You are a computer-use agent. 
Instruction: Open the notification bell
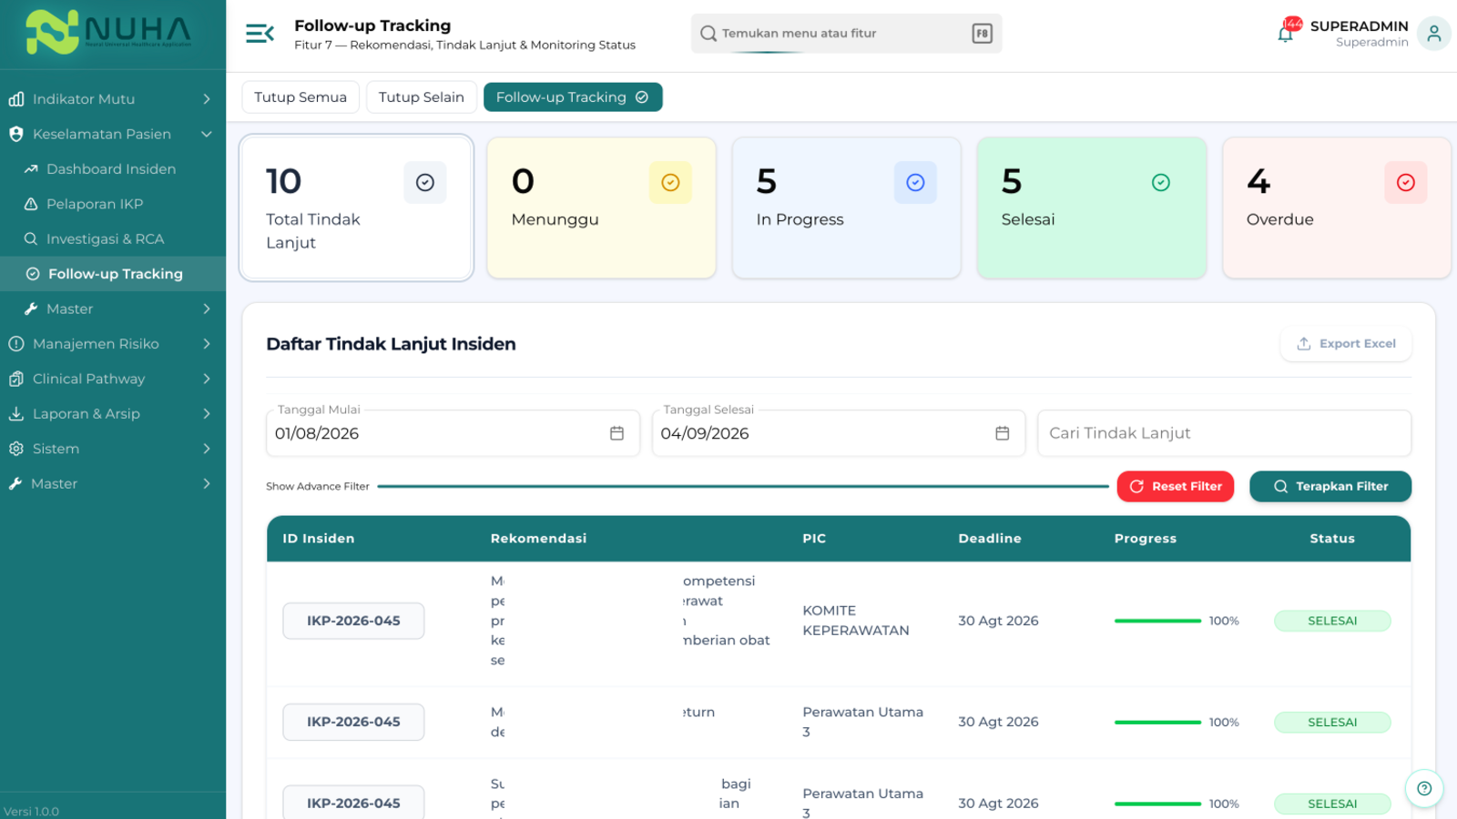pyautogui.click(x=1285, y=34)
